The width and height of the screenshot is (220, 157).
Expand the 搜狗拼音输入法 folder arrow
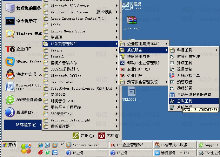tap(117, 63)
